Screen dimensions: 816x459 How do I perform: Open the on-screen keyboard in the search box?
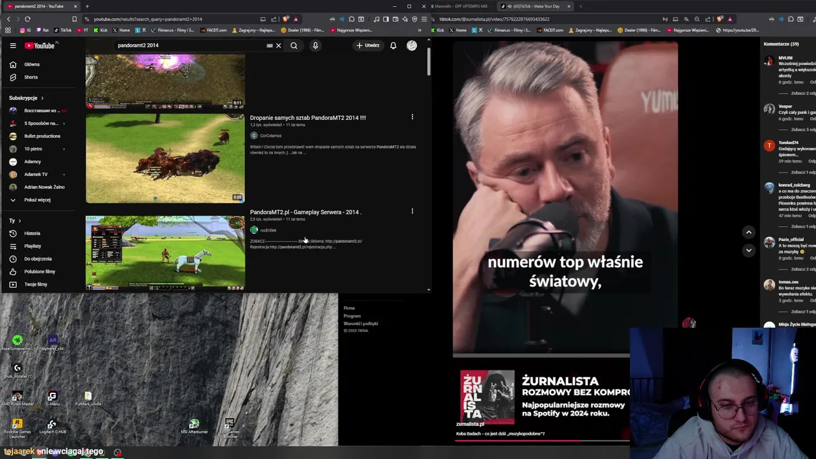tap(270, 45)
